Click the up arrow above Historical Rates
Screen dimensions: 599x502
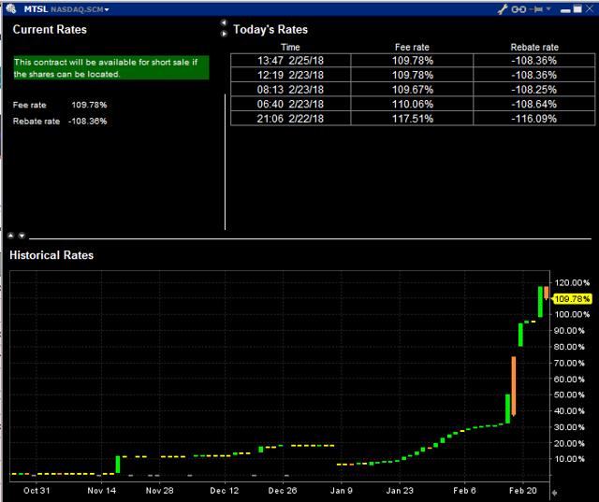point(10,236)
